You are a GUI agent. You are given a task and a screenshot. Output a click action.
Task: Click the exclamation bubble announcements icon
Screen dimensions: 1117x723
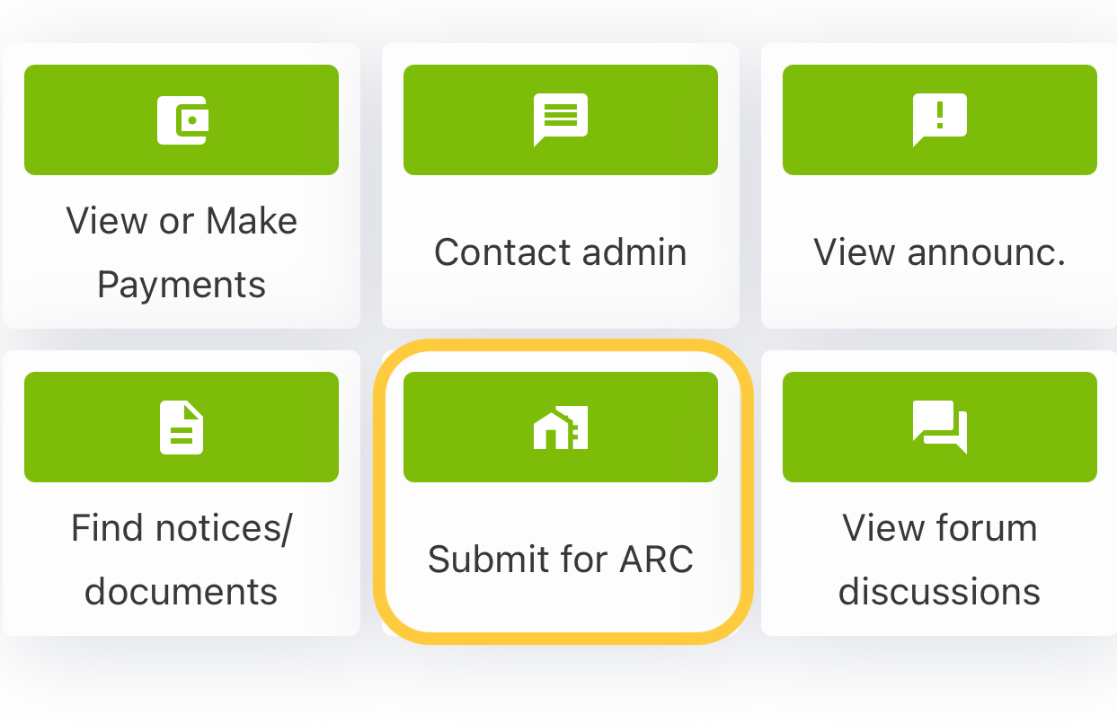pyautogui.click(x=939, y=119)
